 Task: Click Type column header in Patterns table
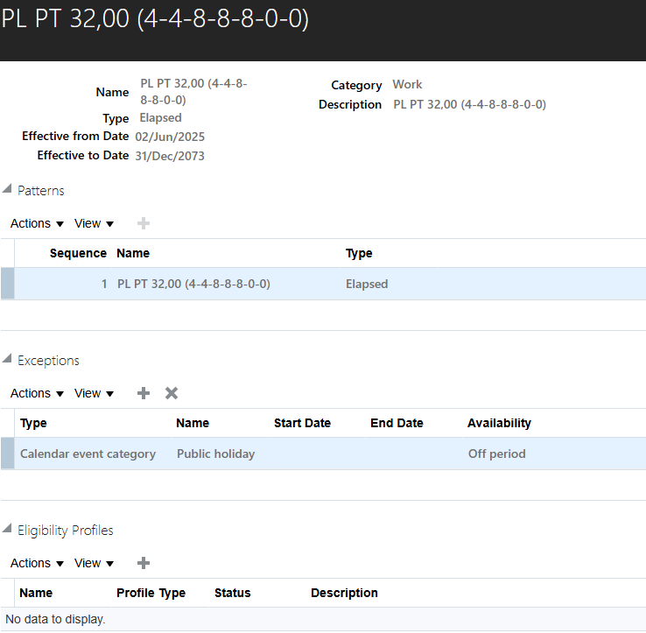359,253
